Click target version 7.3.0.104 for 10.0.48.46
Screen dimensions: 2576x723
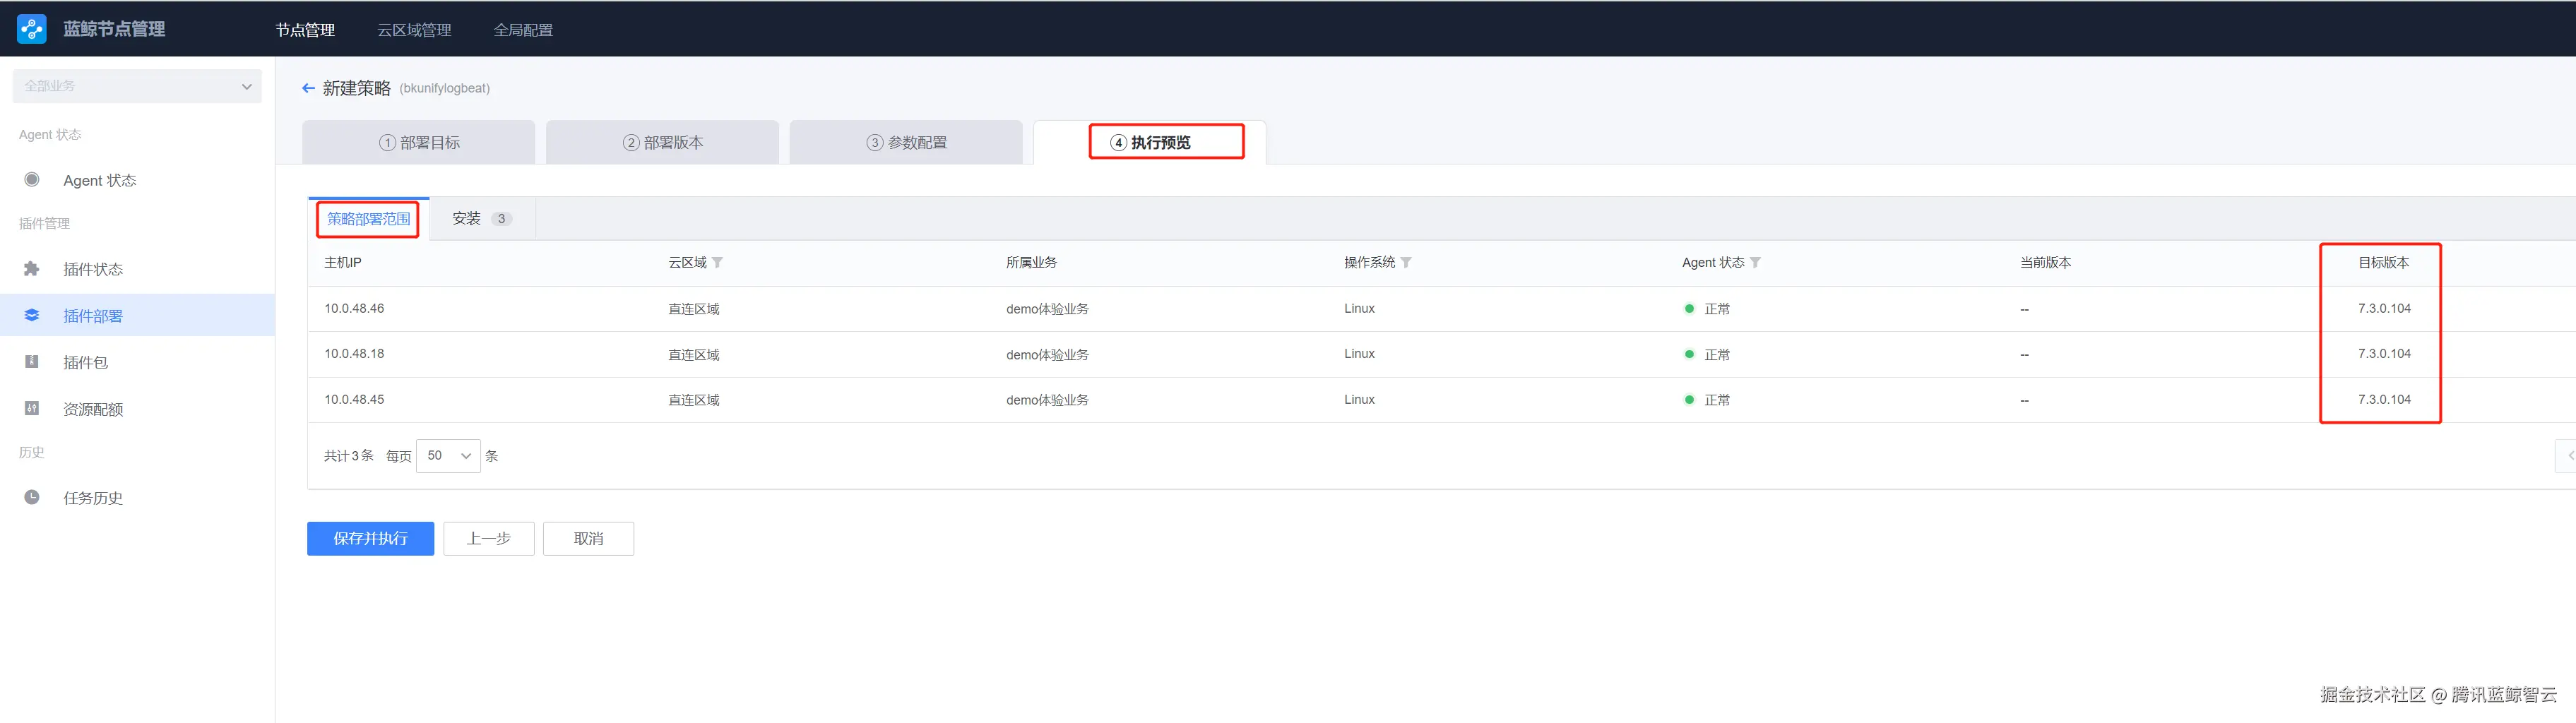2384,309
